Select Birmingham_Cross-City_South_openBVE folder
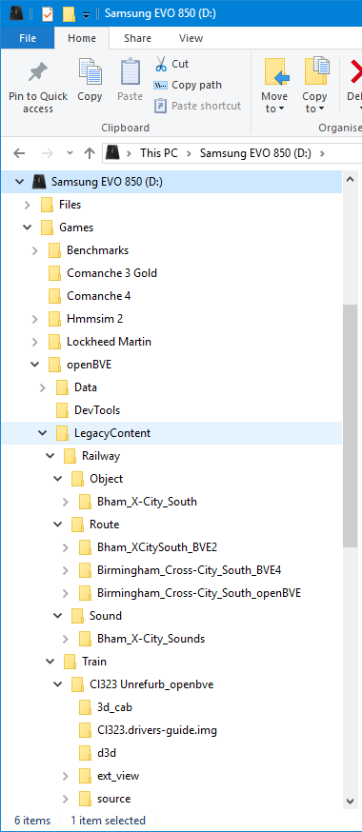 click(199, 593)
